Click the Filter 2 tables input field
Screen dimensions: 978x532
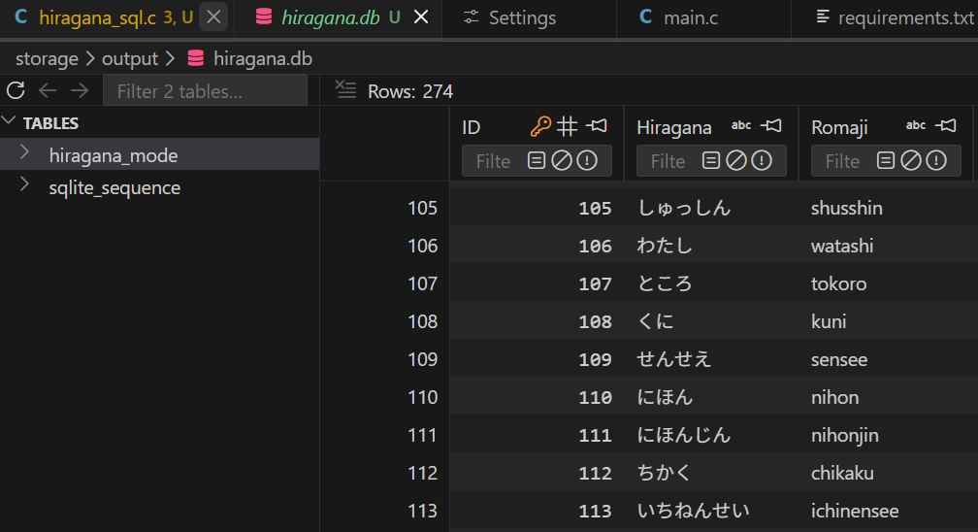tap(205, 91)
